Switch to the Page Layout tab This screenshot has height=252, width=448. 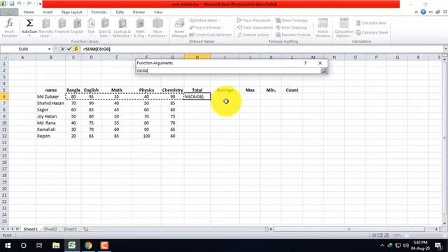[71, 13]
